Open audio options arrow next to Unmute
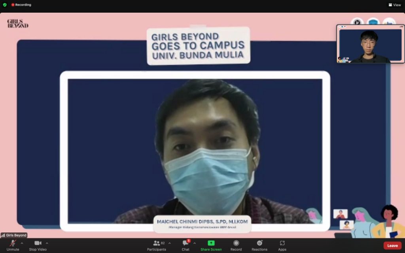Image resolution: width=405 pixels, height=253 pixels. [22, 243]
